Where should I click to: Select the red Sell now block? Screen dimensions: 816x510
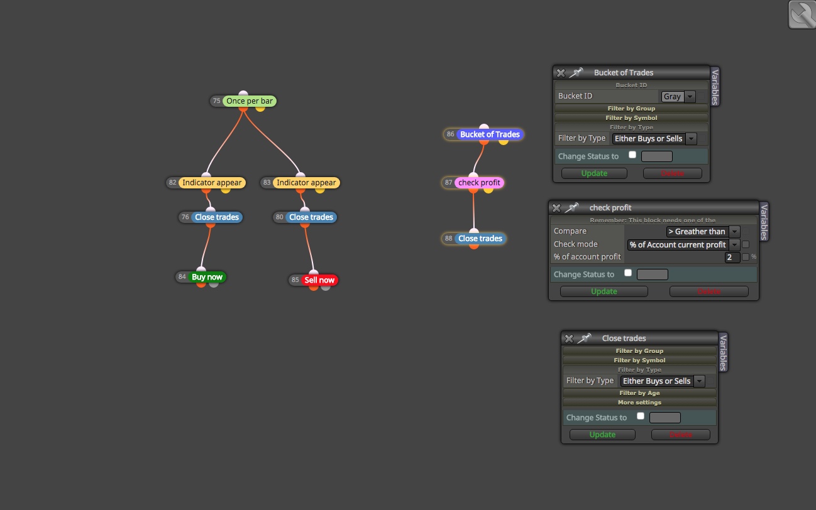[319, 280]
